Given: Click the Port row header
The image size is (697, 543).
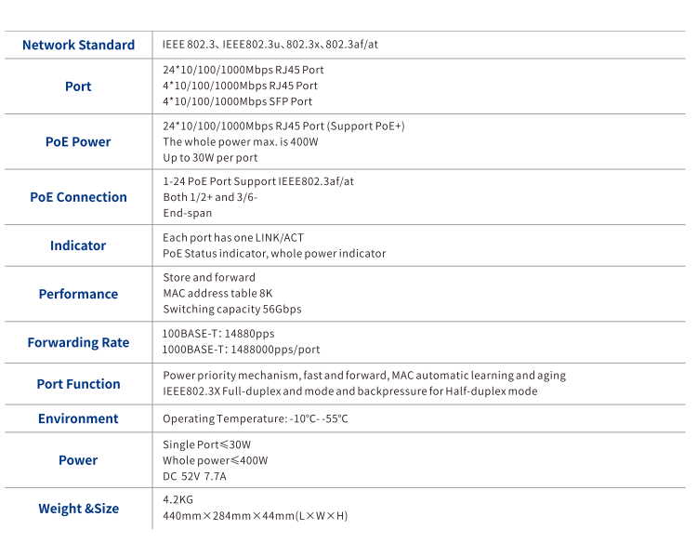Looking at the screenshot, I should (x=78, y=86).
